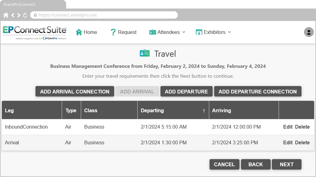Click the Back button
The image size is (316, 177).
point(256,164)
